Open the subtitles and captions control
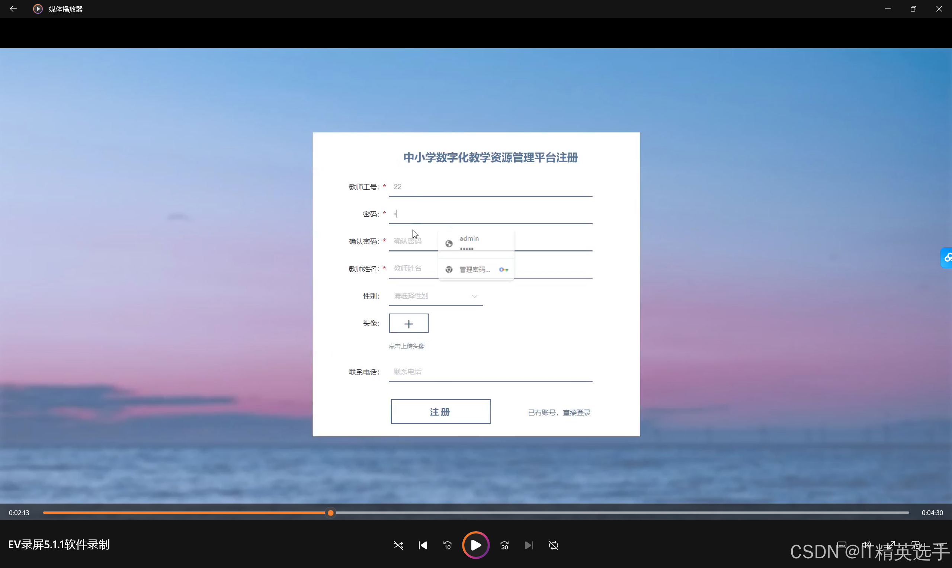This screenshot has height=568, width=952. [842, 545]
